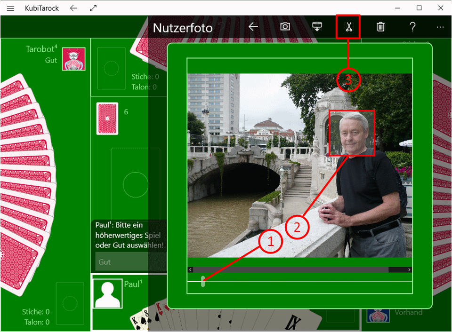Click the Vorhand player avatar
The height and width of the screenshot is (332, 452).
[378, 316]
